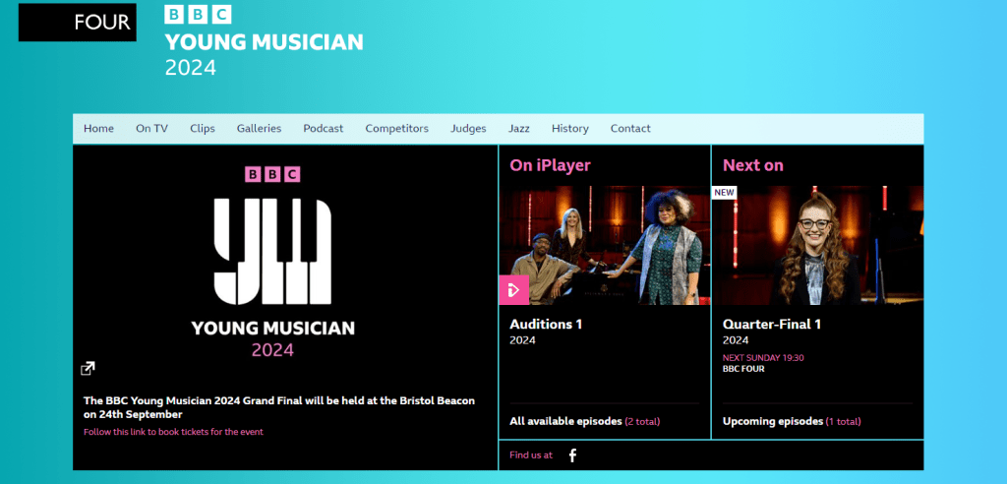Click the BBC FOUR channel logo
The height and width of the screenshot is (484, 1007).
click(78, 22)
